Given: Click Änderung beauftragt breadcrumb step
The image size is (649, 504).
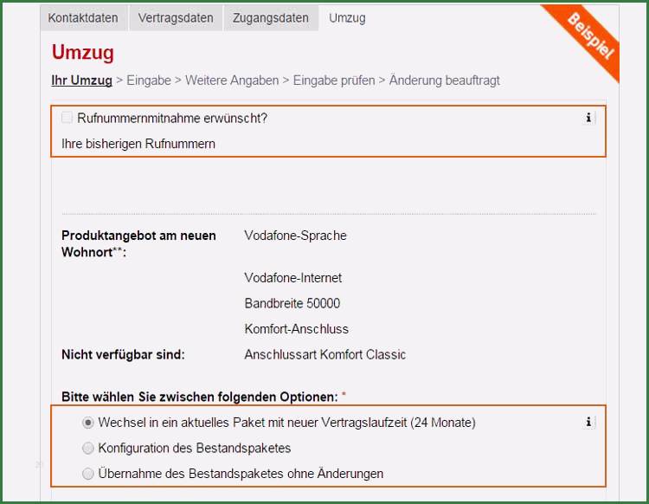Looking at the screenshot, I should click(x=445, y=81).
